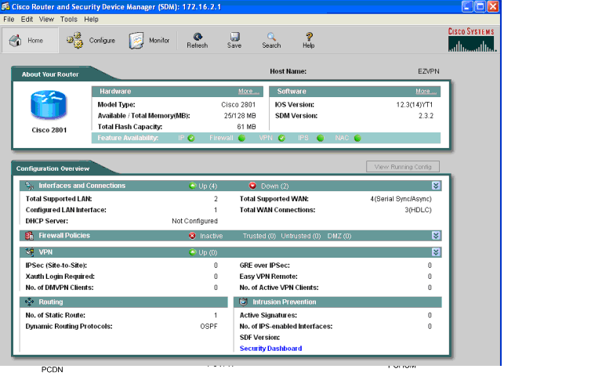Click the DMZ (0) firewall label
The width and height of the screenshot is (602, 376).
click(339, 236)
